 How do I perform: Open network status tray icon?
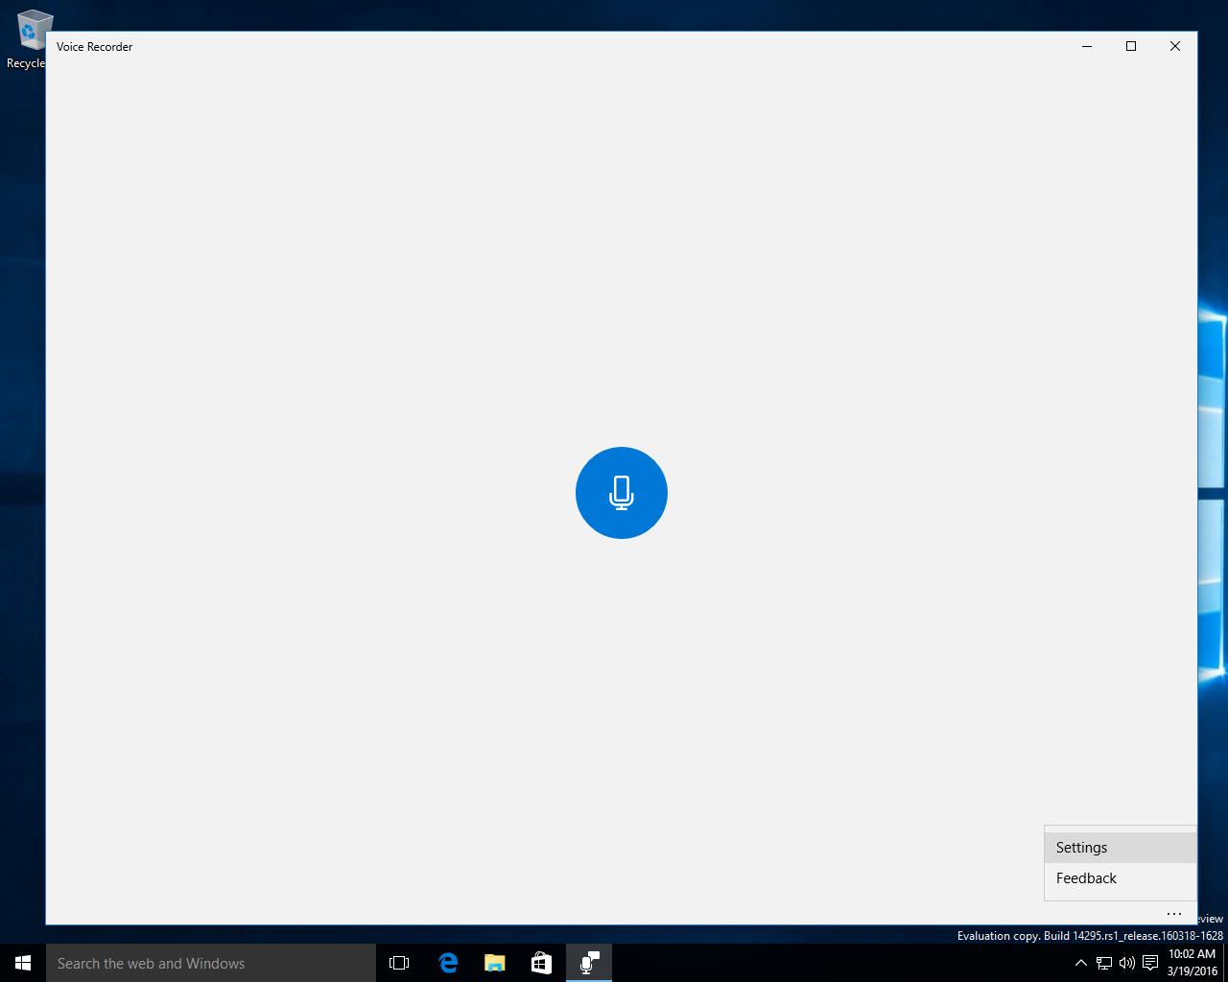click(x=1104, y=963)
